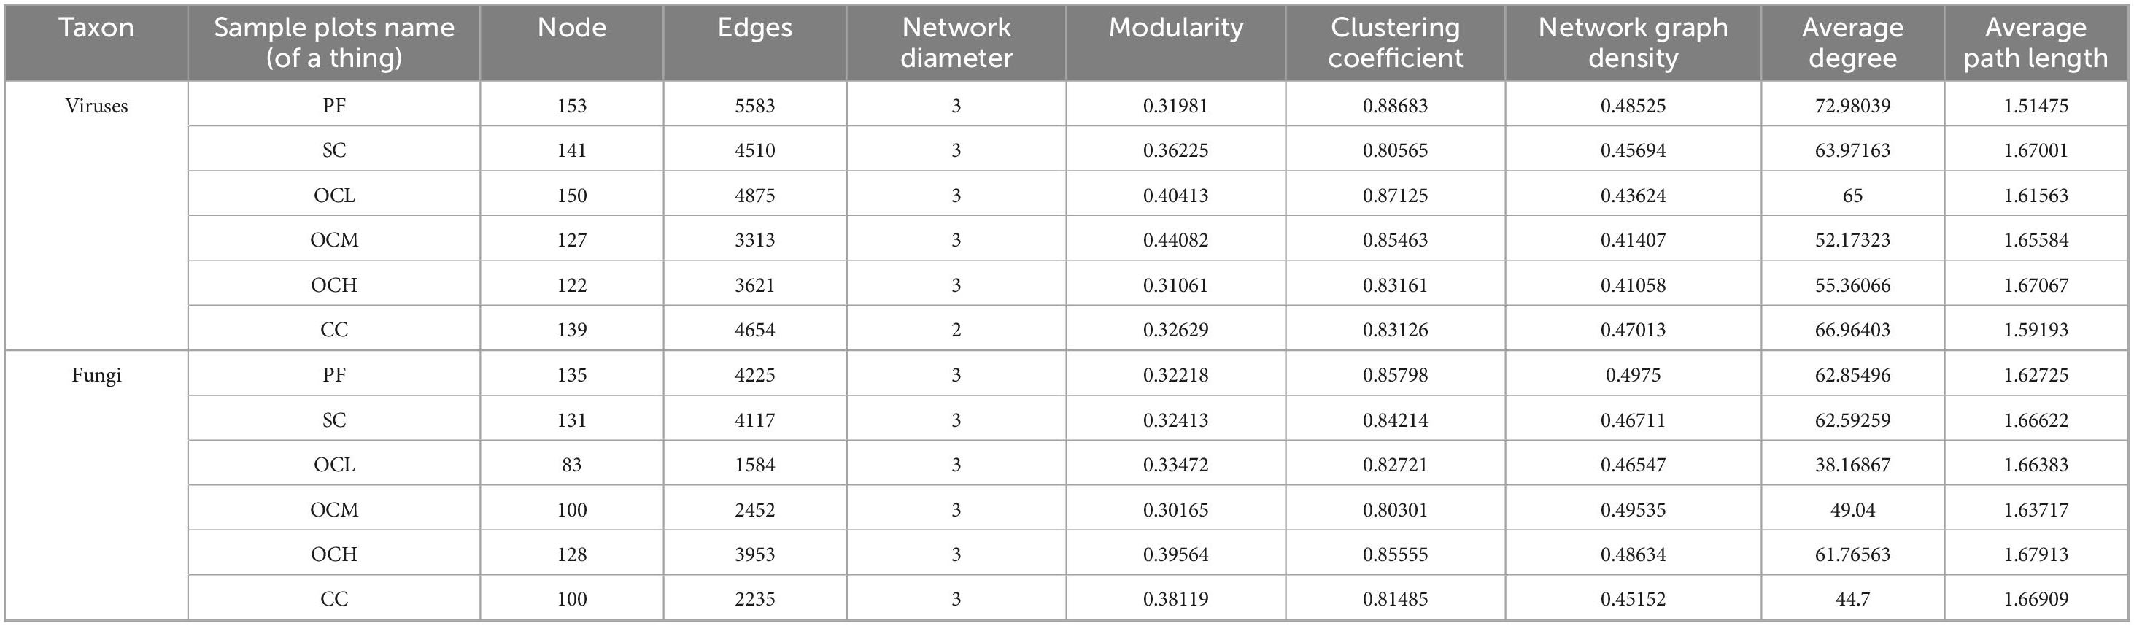Select the Sample plots name header
2134x626 pixels.
334,43
